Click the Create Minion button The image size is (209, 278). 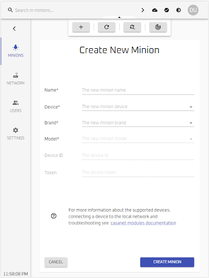(167, 262)
